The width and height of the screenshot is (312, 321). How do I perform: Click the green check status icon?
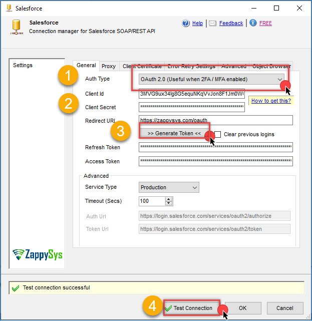click(x=16, y=288)
